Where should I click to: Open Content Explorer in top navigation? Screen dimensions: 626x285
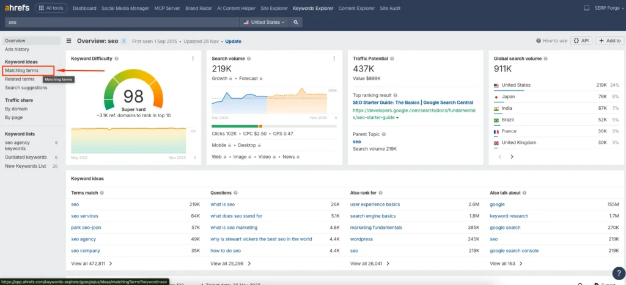click(356, 9)
